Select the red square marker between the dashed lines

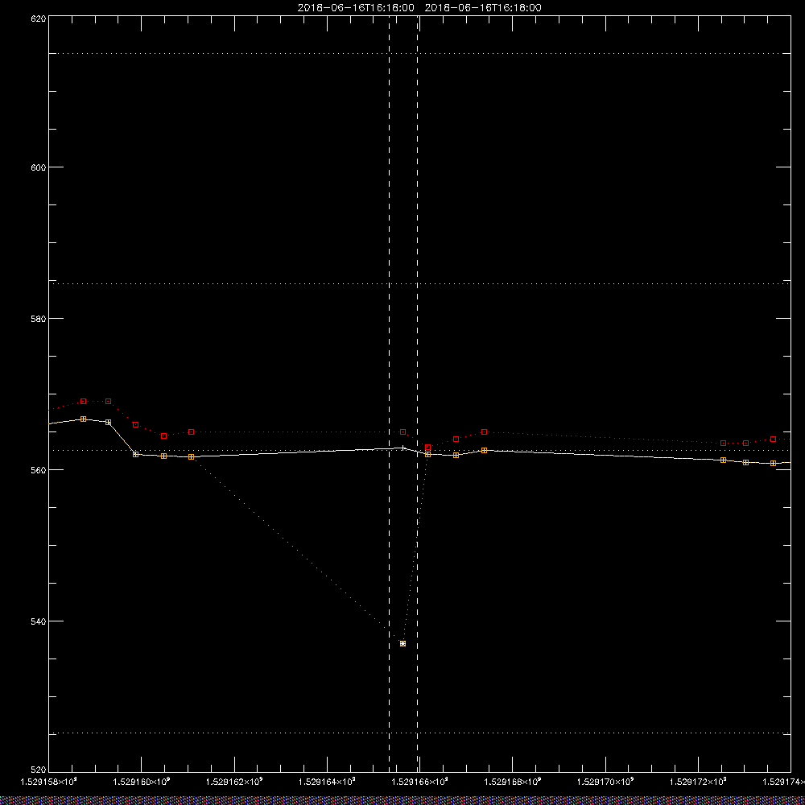coord(403,431)
